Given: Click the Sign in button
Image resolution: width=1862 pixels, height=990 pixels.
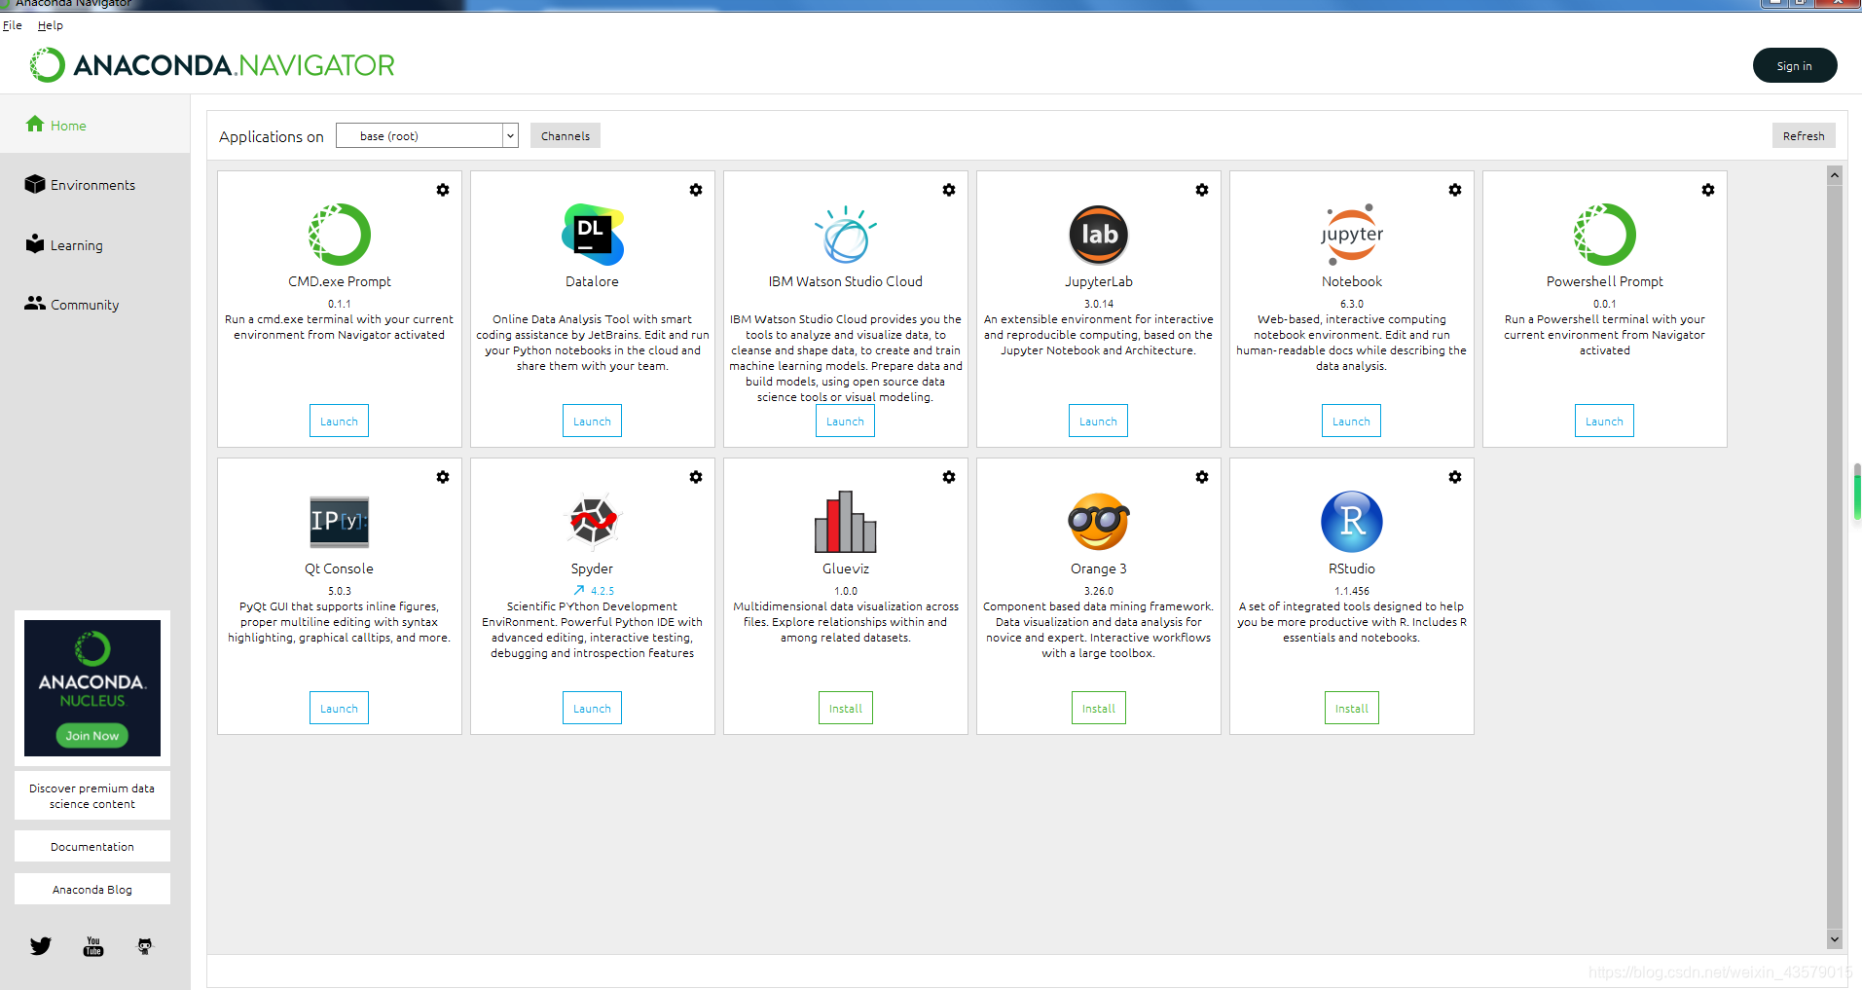Looking at the screenshot, I should click(1795, 65).
